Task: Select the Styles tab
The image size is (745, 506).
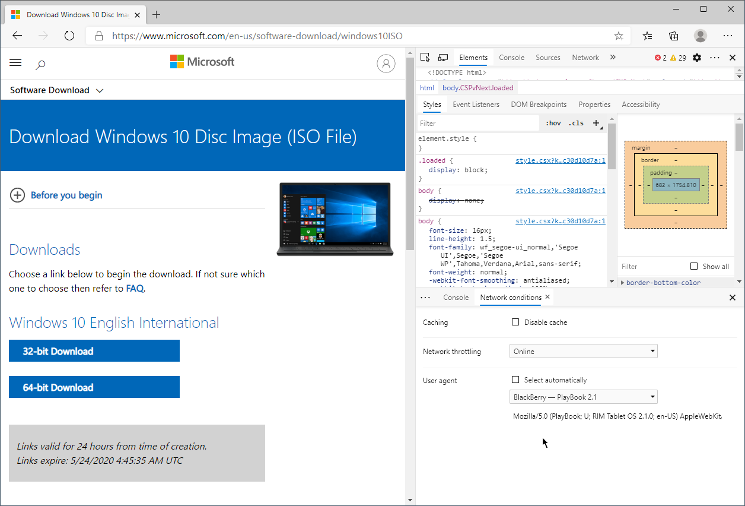Action: (x=432, y=105)
